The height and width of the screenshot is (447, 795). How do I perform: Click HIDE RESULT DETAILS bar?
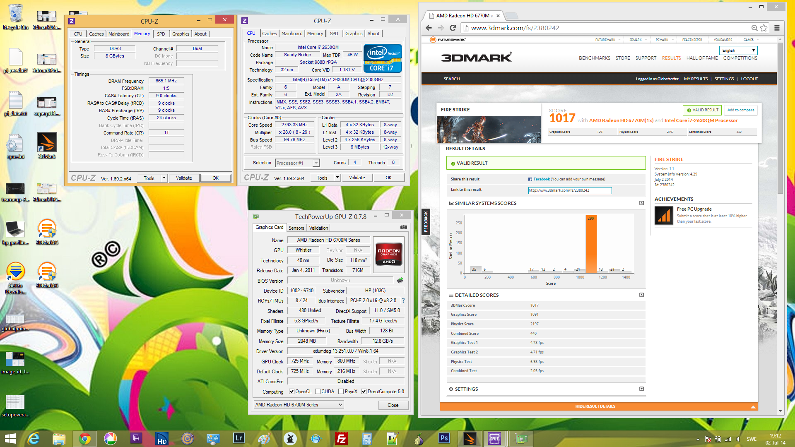[x=599, y=406]
